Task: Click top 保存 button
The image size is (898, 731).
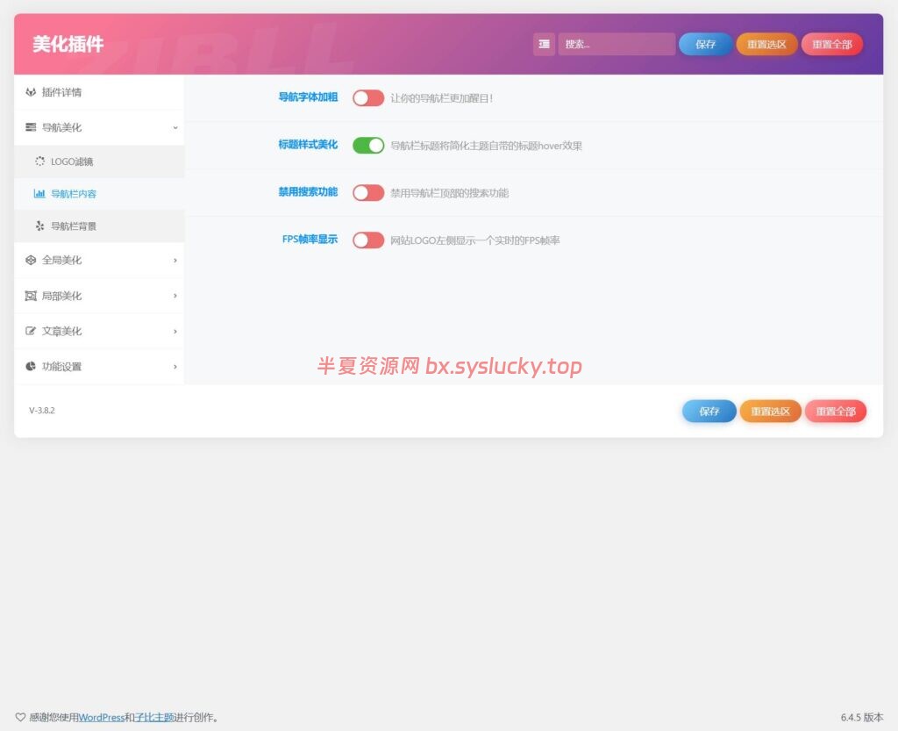Action: [706, 44]
